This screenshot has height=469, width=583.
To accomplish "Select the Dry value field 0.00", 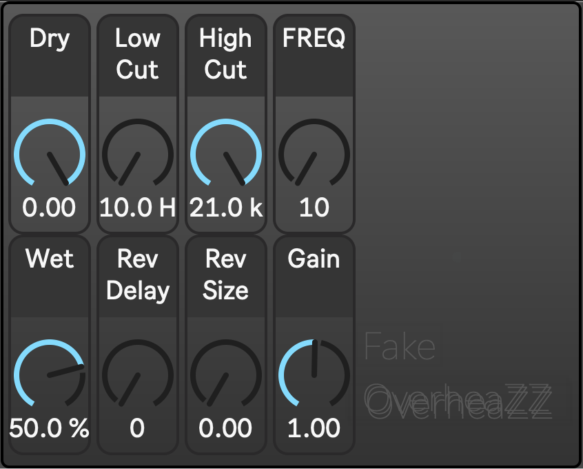I will (50, 208).
